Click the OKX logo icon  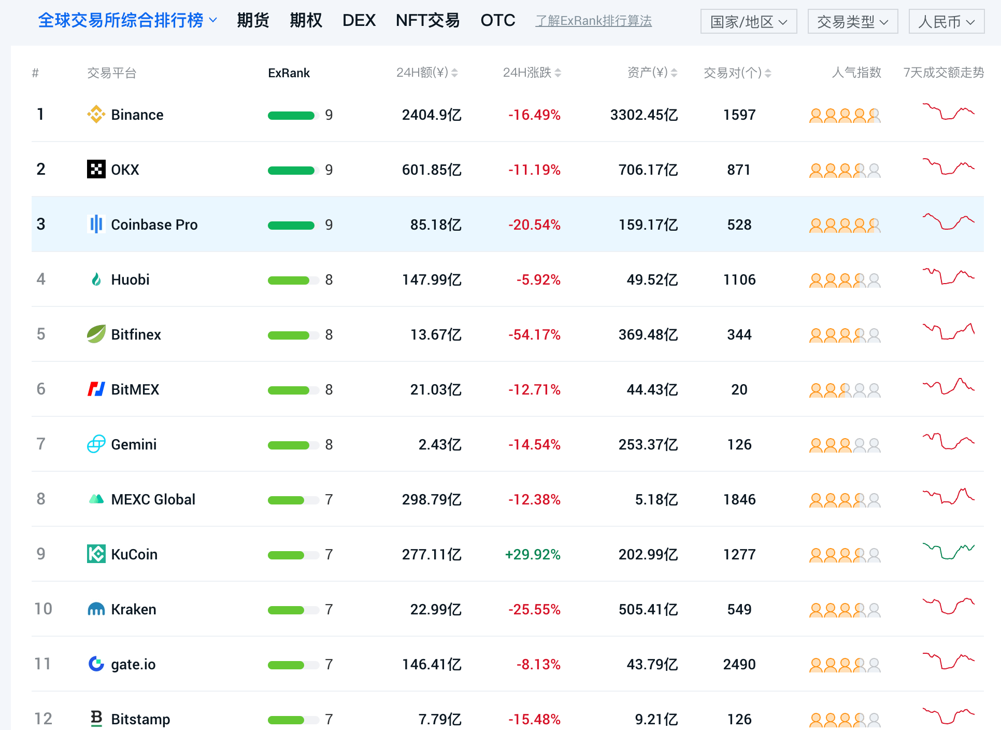click(96, 170)
